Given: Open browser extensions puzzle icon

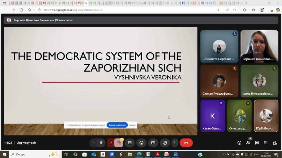Looking at the screenshot, I should (x=244, y=10).
